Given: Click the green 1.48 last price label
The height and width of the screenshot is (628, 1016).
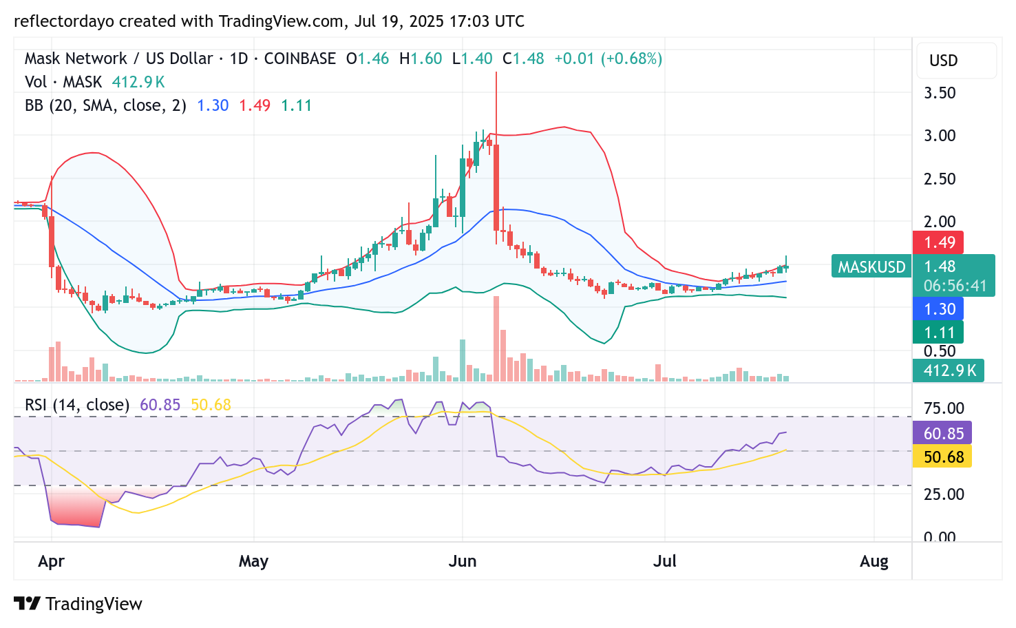Looking at the screenshot, I should tap(940, 266).
